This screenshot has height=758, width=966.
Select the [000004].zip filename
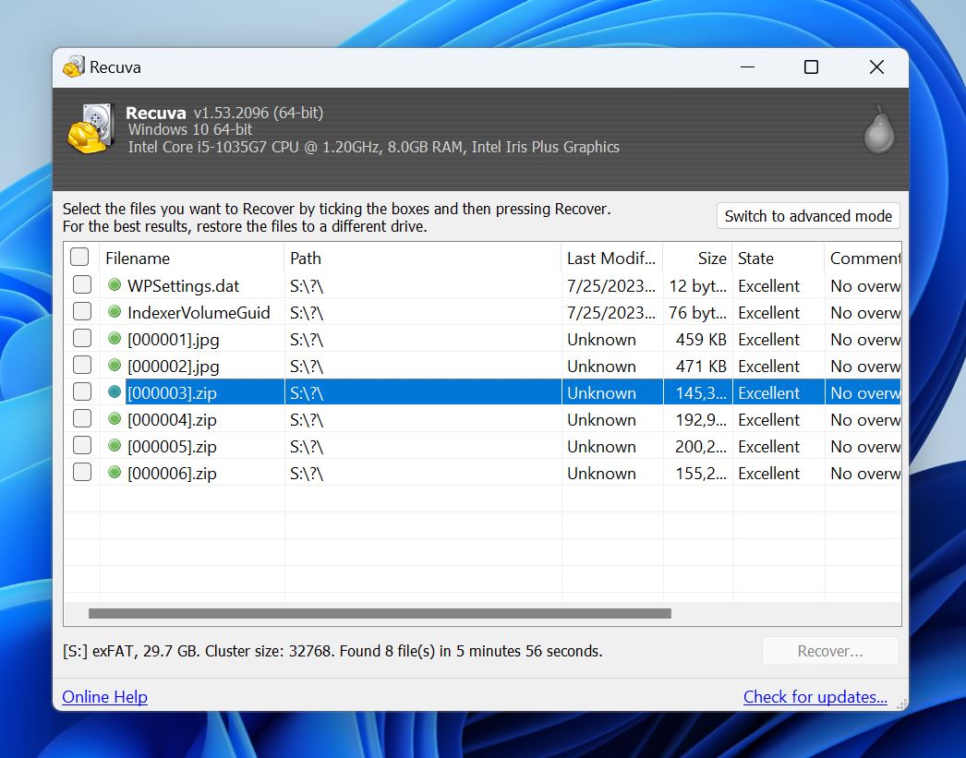(x=172, y=420)
